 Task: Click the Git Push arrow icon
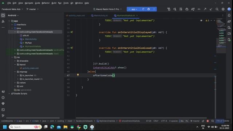(205, 9)
